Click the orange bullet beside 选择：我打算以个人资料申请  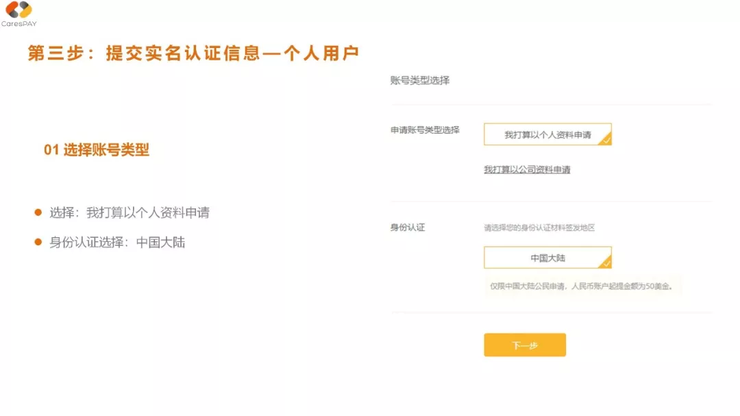click(x=36, y=212)
